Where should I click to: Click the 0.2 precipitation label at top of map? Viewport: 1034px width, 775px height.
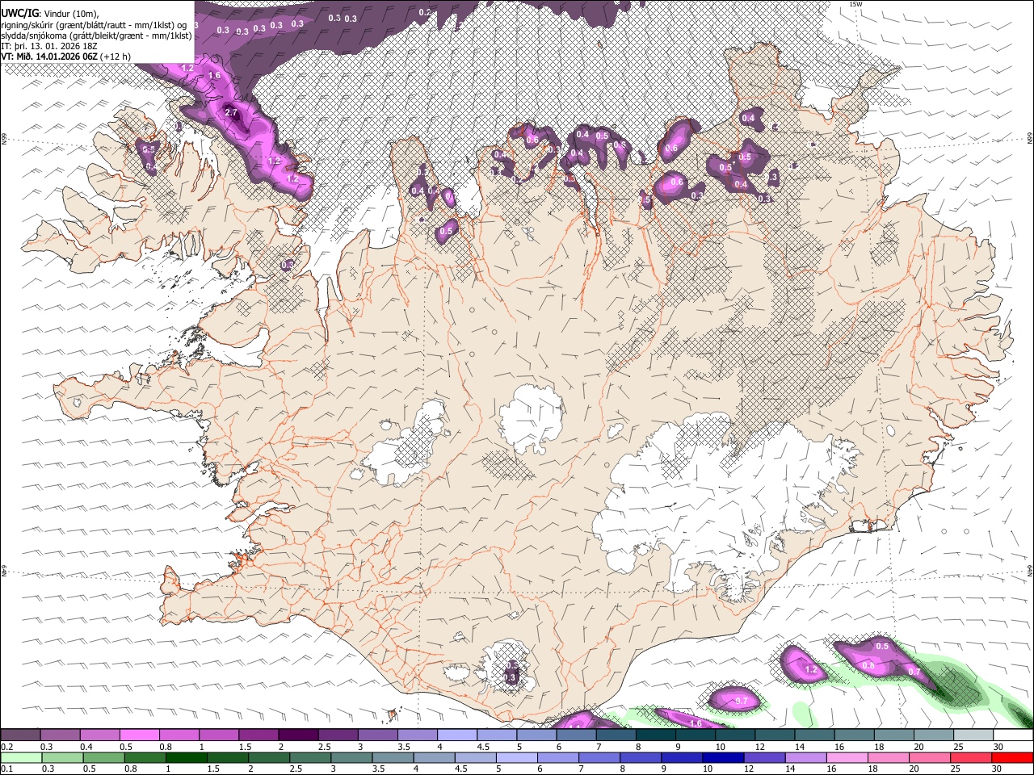pyautogui.click(x=425, y=12)
